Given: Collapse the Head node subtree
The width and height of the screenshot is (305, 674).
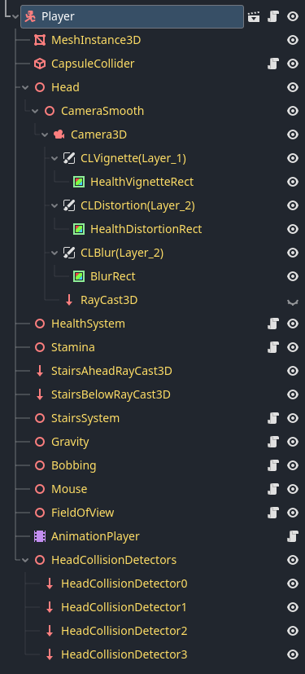Looking at the screenshot, I should click(25, 88).
